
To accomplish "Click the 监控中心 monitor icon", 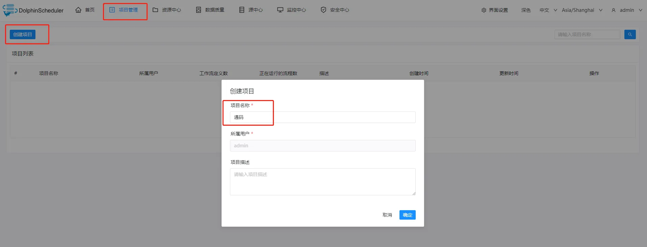I will pos(280,10).
